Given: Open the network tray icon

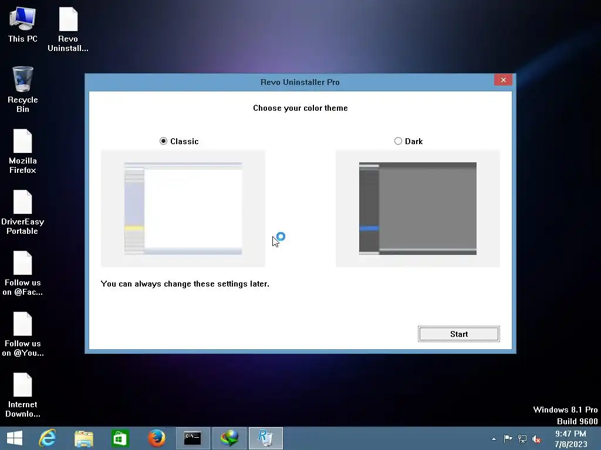Looking at the screenshot, I should coord(522,439).
